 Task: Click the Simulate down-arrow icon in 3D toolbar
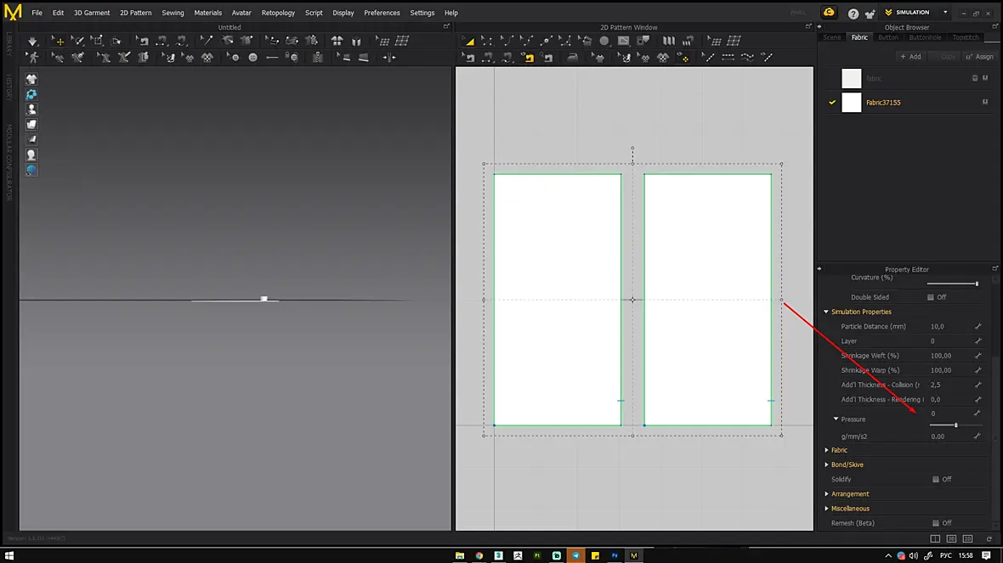32,41
